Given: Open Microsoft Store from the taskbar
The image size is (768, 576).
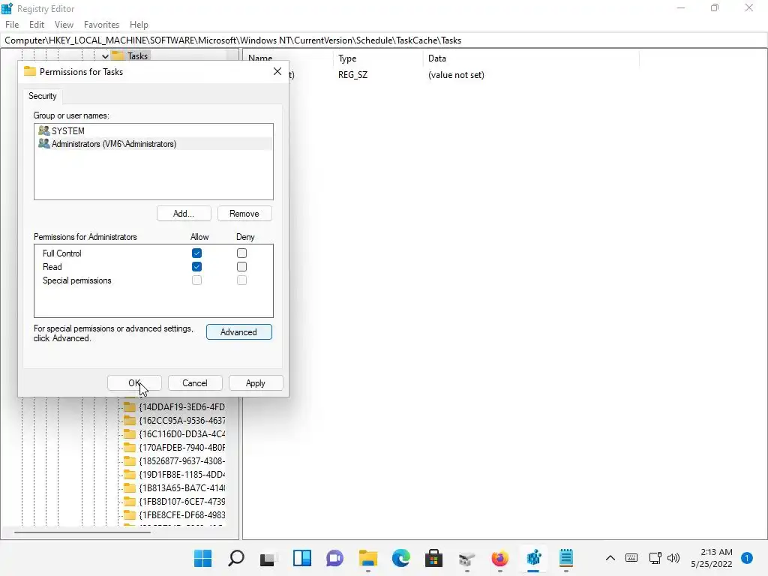Looking at the screenshot, I should (433, 558).
